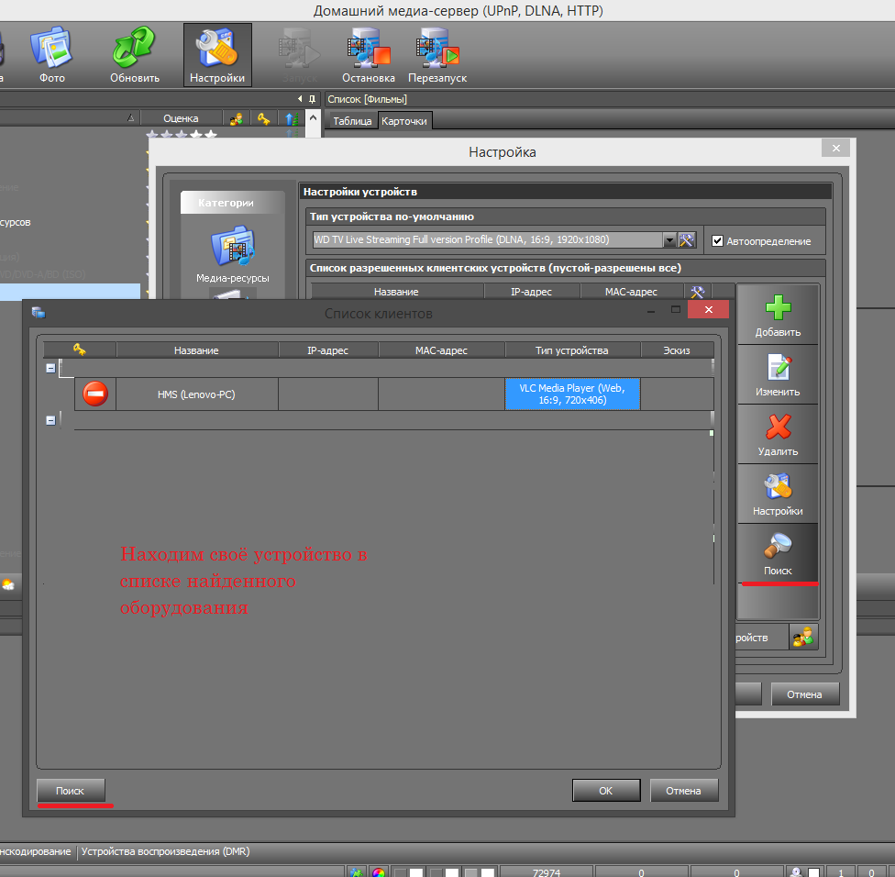Click OK in the Список клиентов dialog
Viewport: 895px width, 877px height.
(x=605, y=790)
